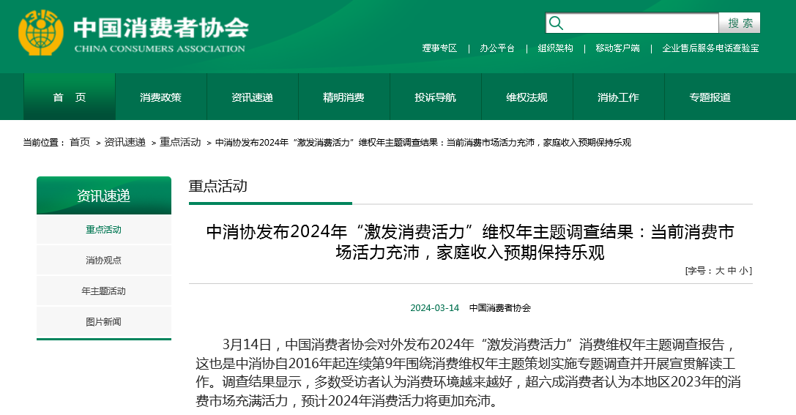Set font size to 中
This screenshot has height=415, width=796.
pos(732,270)
